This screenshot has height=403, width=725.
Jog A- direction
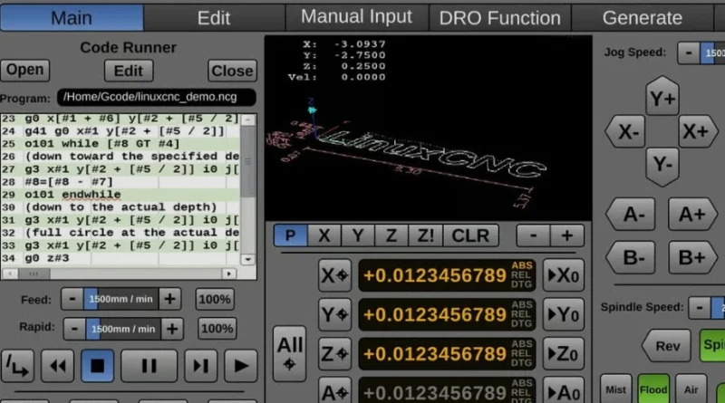(x=631, y=215)
